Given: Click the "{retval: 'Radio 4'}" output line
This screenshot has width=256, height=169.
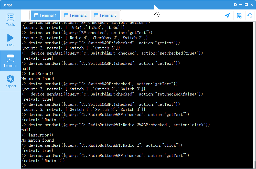Looking at the screenshot, I should 43,120.
